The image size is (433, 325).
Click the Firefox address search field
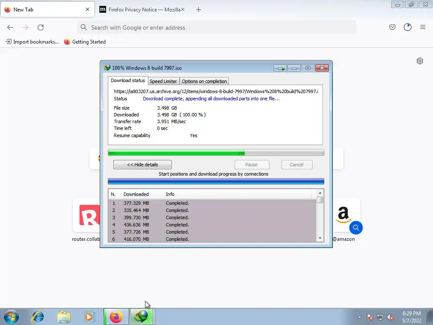tap(217, 28)
